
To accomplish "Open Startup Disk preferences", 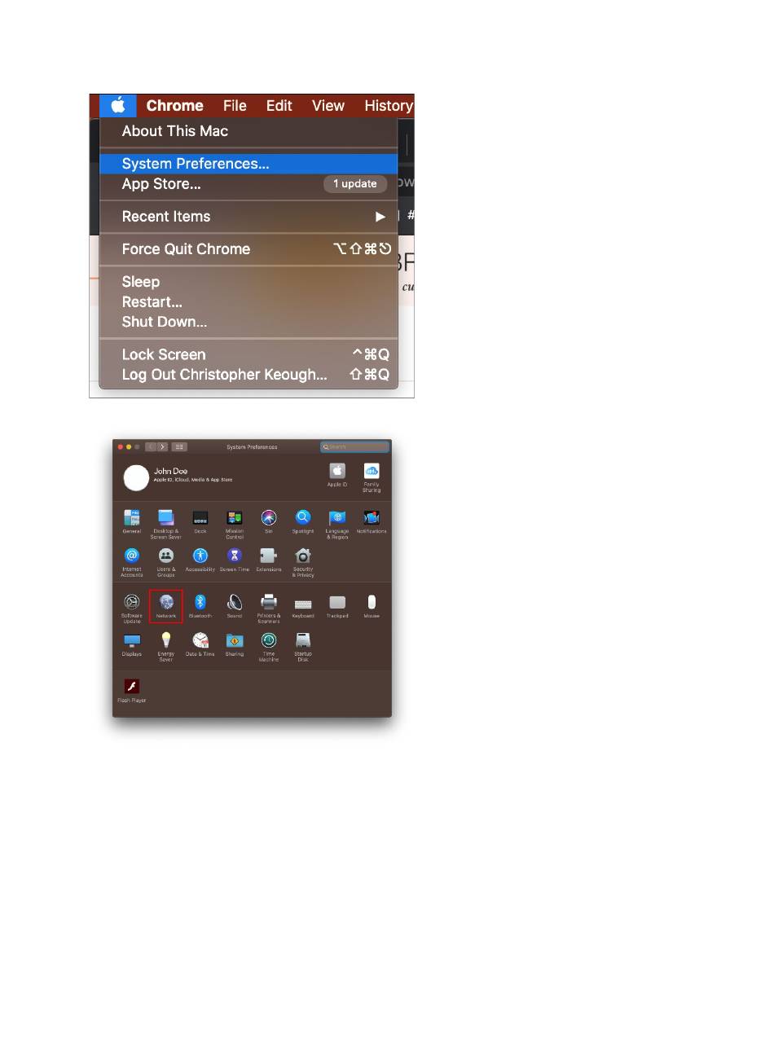I will [303, 647].
